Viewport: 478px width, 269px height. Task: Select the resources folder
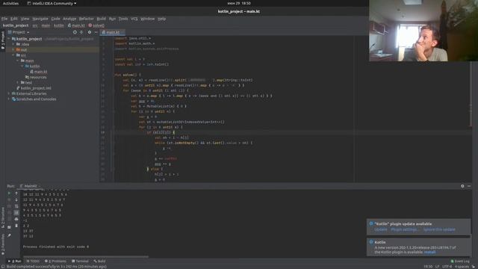coord(36,77)
